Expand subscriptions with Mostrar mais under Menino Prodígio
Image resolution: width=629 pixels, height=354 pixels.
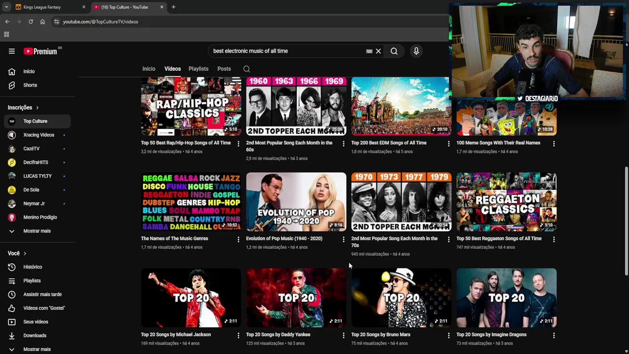point(38,231)
